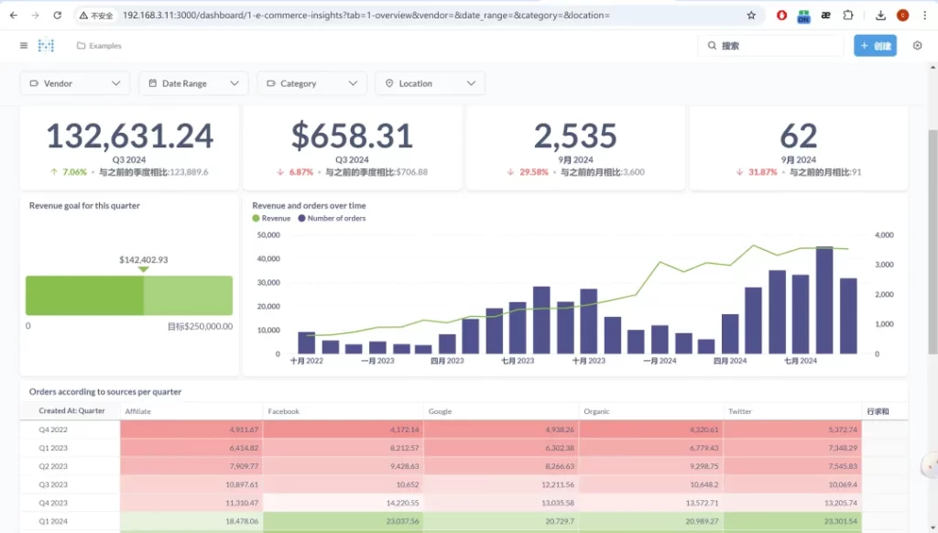Click the Metabase logo icon

[46, 46]
